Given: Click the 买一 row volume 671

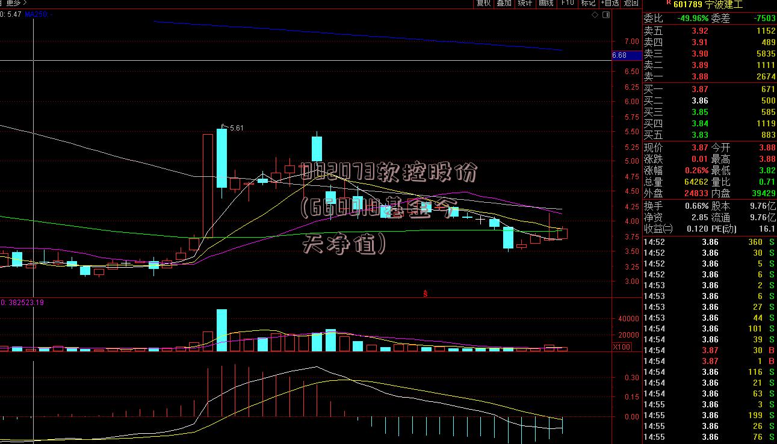Looking at the screenshot, I should tap(769, 89).
